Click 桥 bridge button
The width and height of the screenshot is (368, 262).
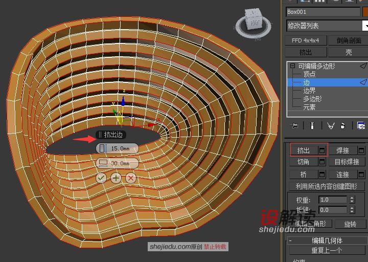[x=304, y=174]
